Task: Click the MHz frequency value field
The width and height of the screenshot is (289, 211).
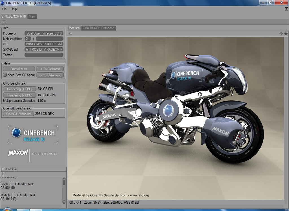Action: (49, 39)
